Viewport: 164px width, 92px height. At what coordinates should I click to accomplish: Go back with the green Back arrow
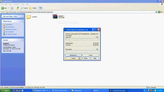4,8
